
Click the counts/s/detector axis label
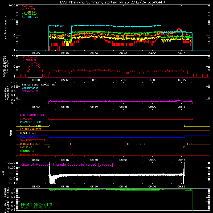[x=6, y=28]
